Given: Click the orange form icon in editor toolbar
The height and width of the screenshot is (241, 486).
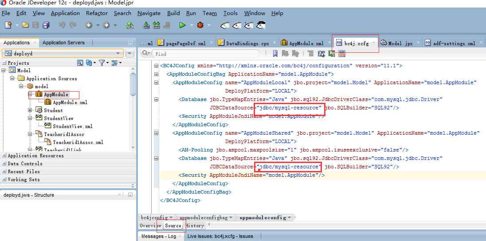Looking at the screenshot, I should [x=341, y=54].
